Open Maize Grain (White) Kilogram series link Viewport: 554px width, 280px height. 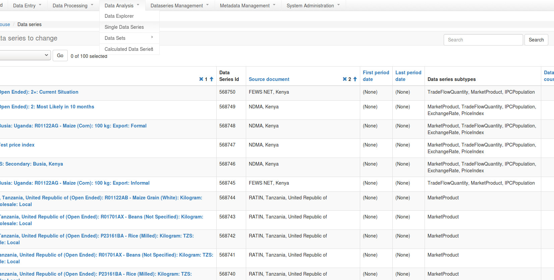(101, 201)
